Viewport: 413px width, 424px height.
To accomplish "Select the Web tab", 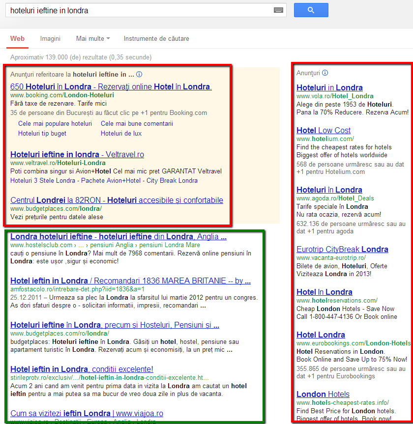I will pyautogui.click(x=17, y=39).
